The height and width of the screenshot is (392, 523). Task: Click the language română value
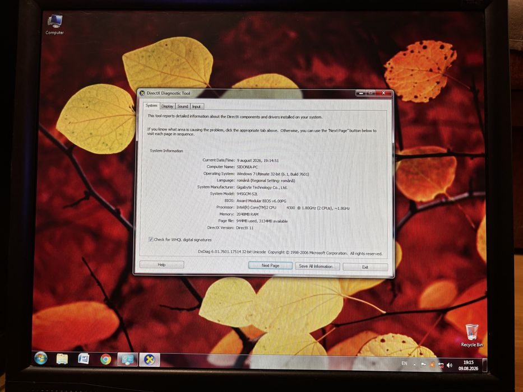[266, 181]
